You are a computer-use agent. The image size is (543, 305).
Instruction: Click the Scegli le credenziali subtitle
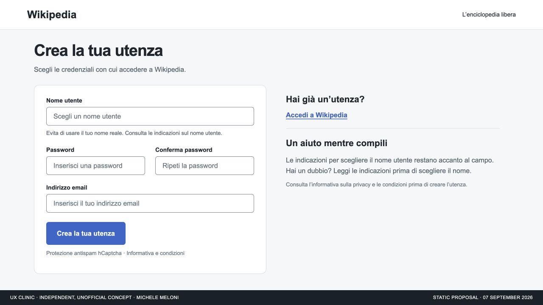coord(110,69)
